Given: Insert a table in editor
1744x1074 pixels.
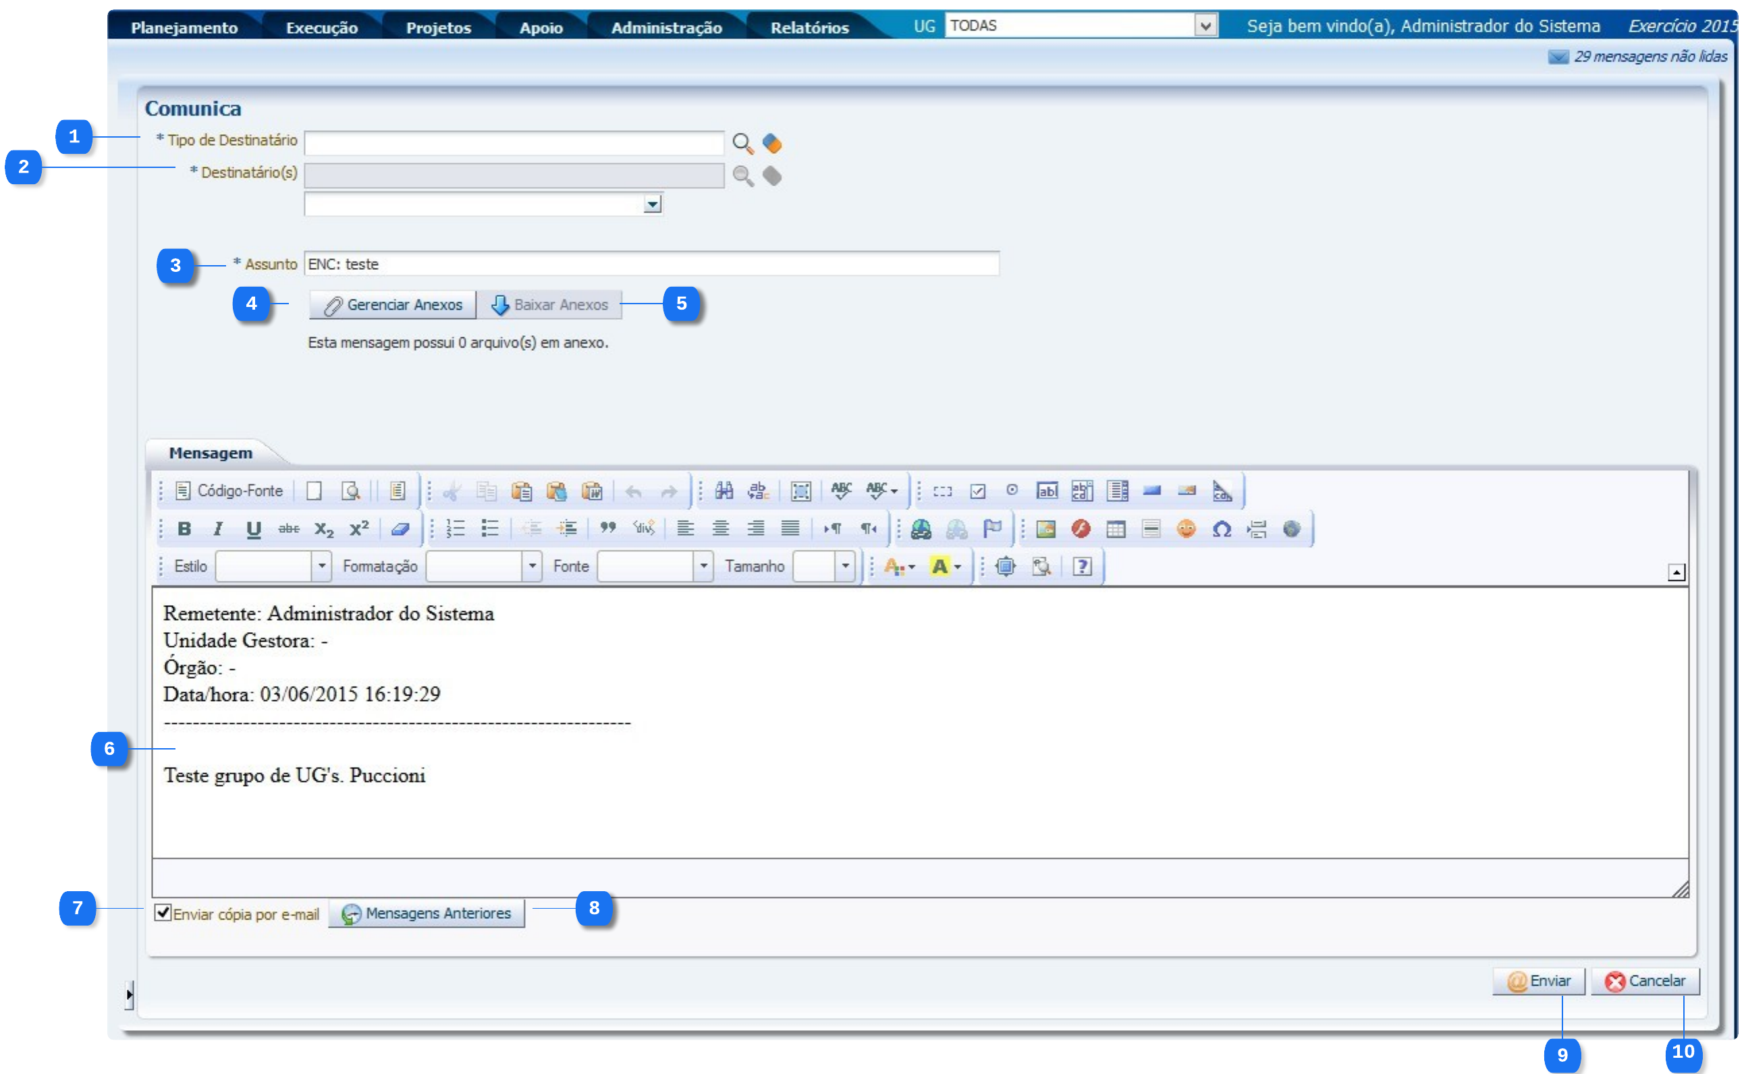Looking at the screenshot, I should pos(1116,529).
